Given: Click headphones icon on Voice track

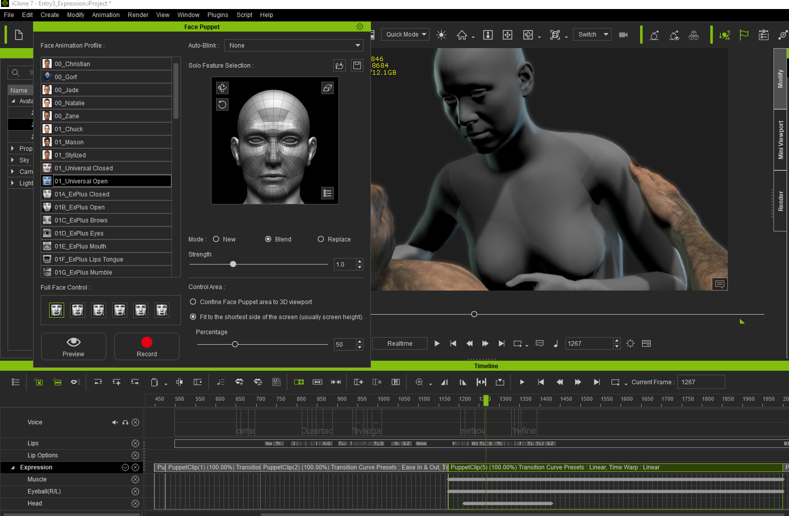Looking at the screenshot, I should (x=125, y=422).
